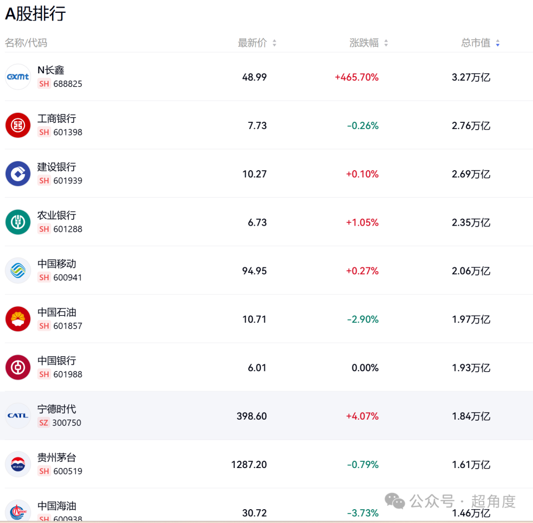
Task: Open the 贵州茅台 stock name
Action: 57,457
